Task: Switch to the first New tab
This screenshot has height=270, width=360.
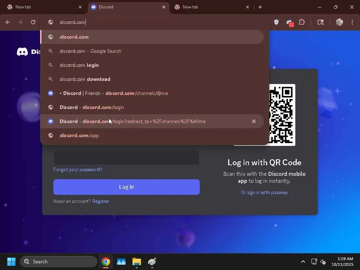Action: click(44, 7)
